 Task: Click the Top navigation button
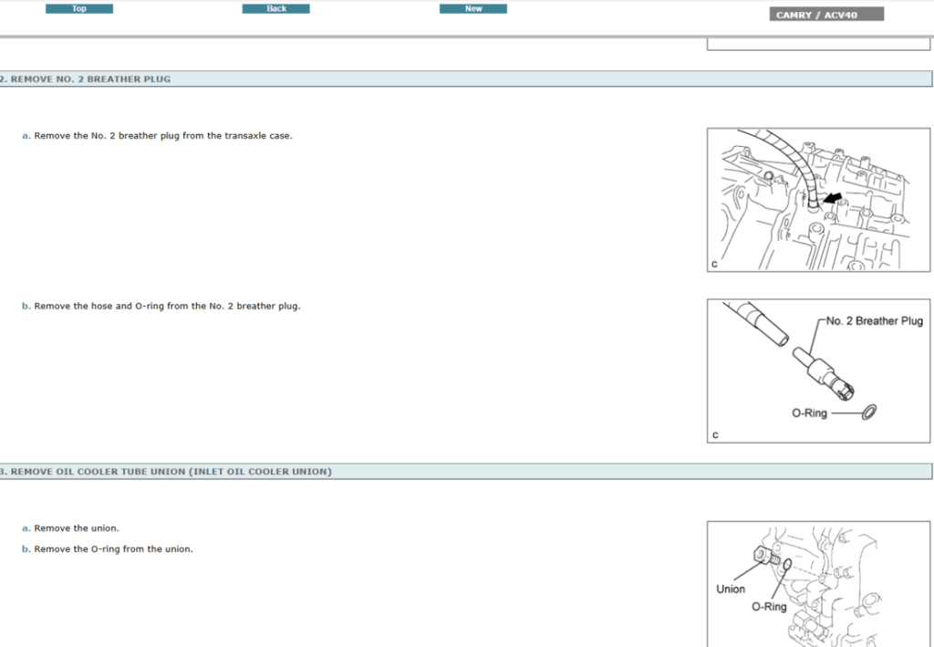click(x=78, y=8)
